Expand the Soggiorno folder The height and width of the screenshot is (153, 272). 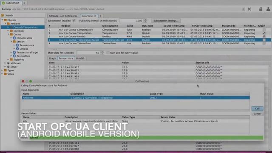click(x=8, y=59)
